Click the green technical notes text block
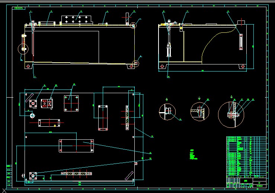 (192, 155)
